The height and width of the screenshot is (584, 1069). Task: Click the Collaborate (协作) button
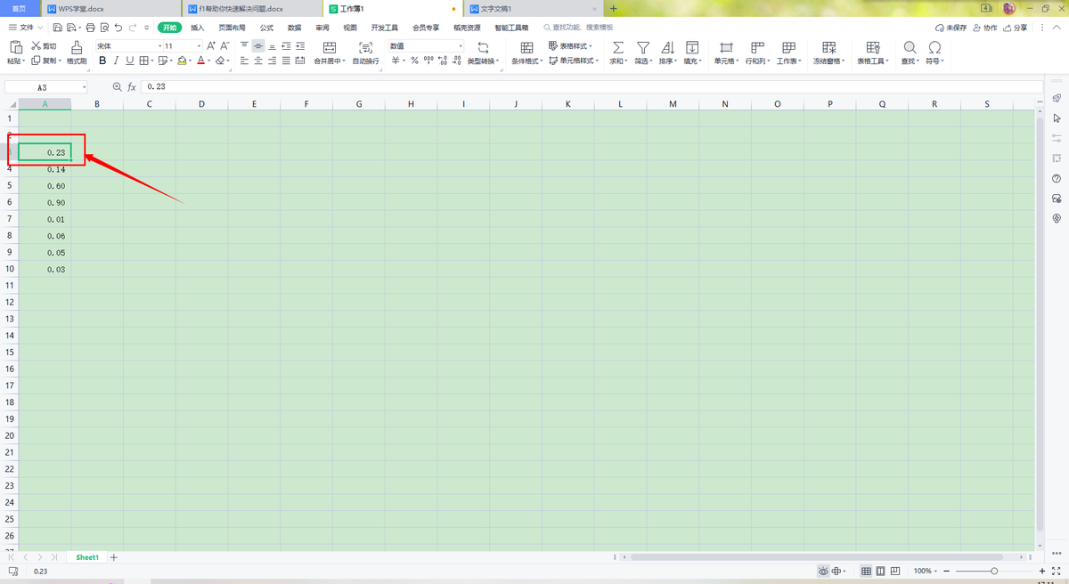(984, 28)
